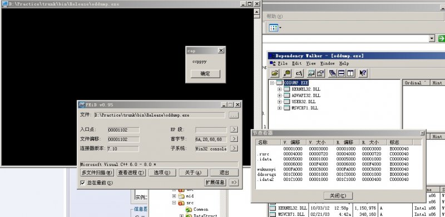Click the MSVCR71.DLL icon in the module list
This screenshot has height=217, width=445.
point(273,214)
